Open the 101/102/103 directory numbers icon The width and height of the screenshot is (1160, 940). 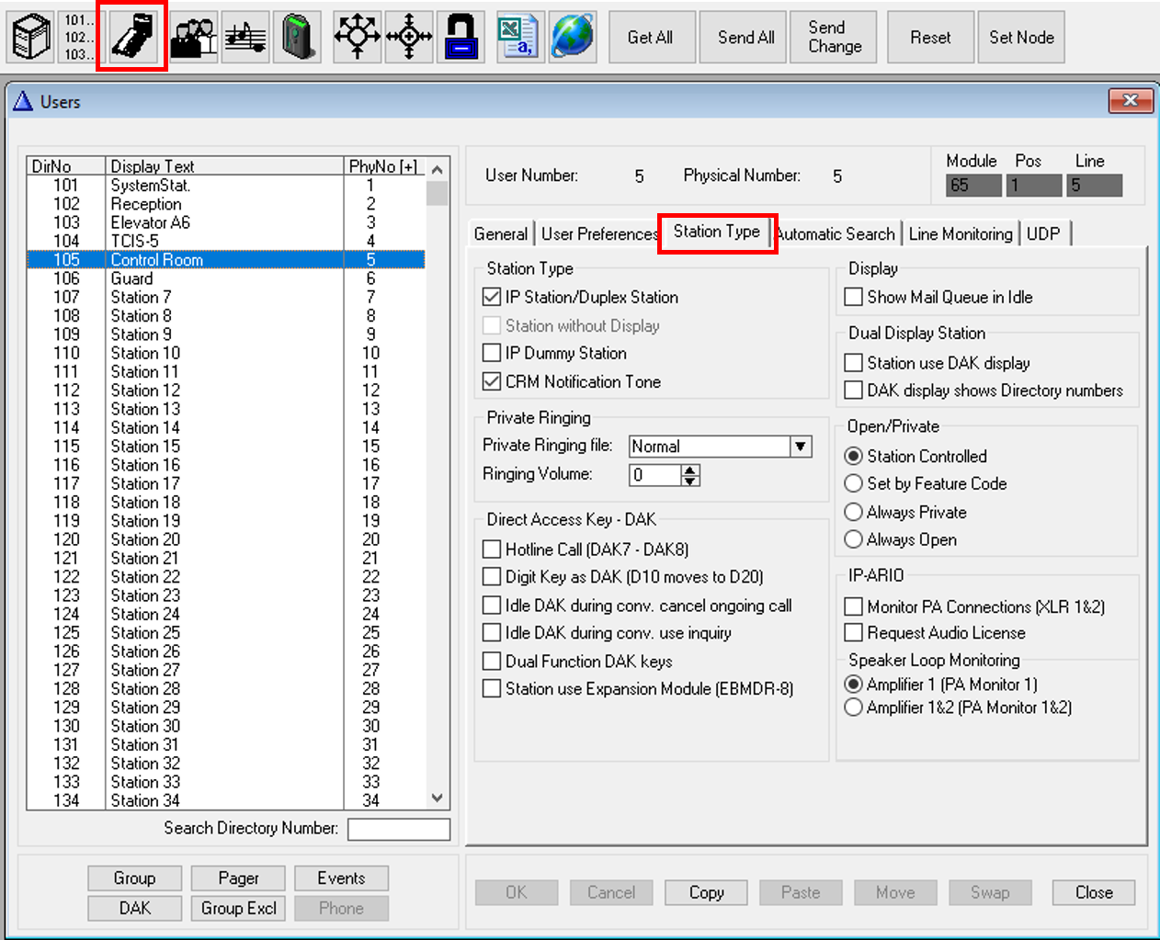(79, 38)
